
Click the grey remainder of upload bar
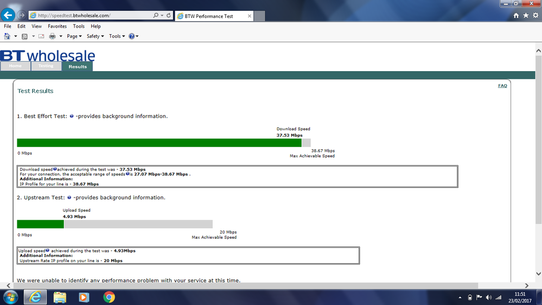tap(138, 224)
